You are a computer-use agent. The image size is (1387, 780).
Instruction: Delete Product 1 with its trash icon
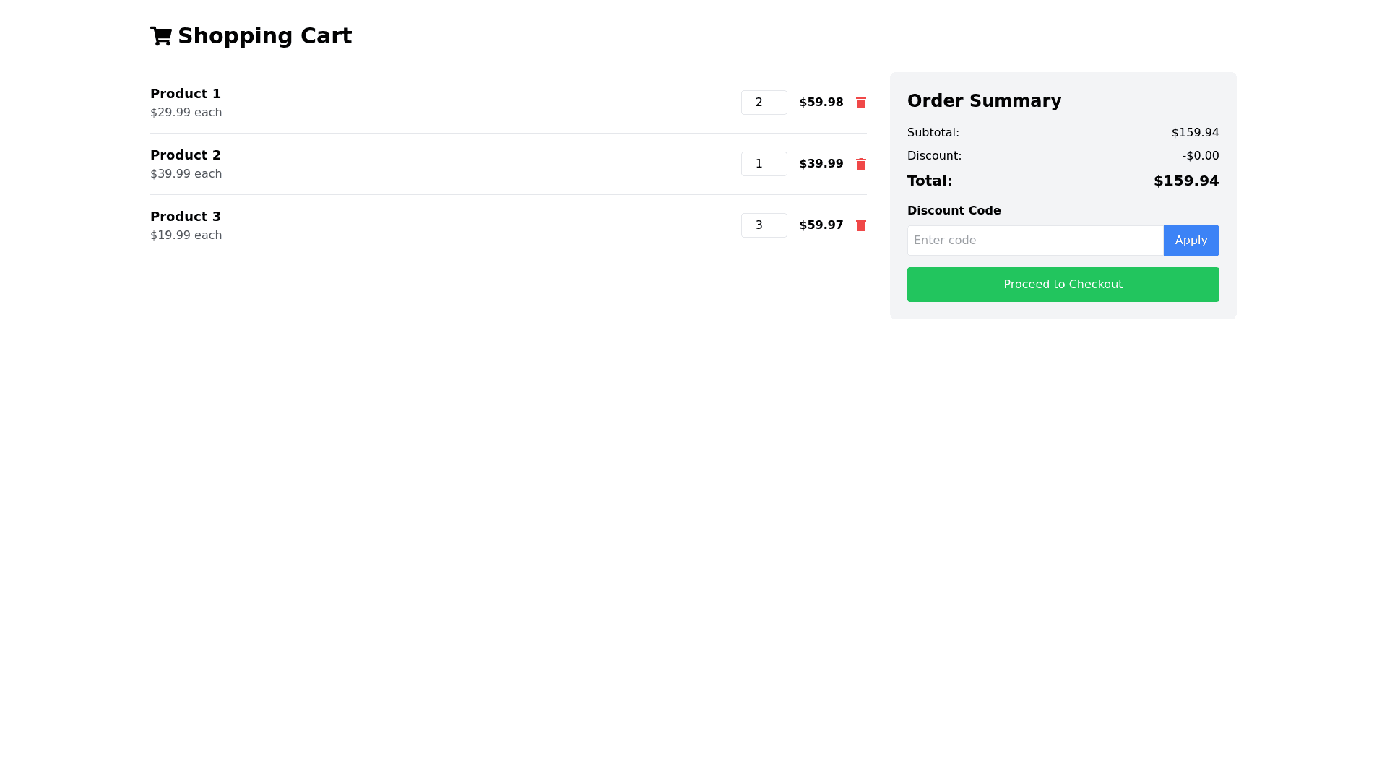click(x=860, y=103)
